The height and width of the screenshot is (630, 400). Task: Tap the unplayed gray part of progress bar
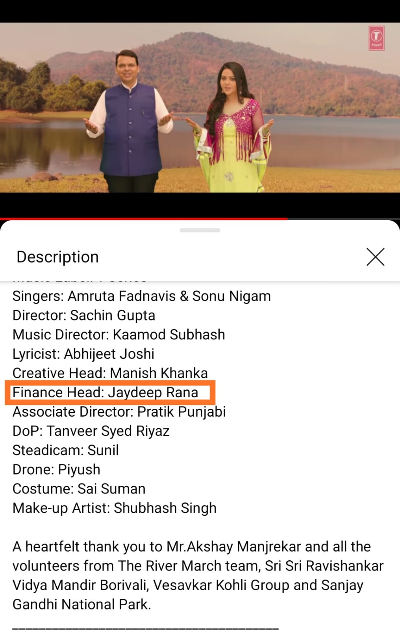pyautogui.click(x=344, y=219)
